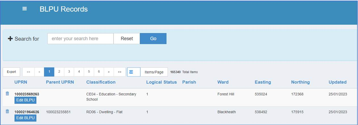358x125 pixels.
Task: Select page 2 of results
Action: (59, 72)
